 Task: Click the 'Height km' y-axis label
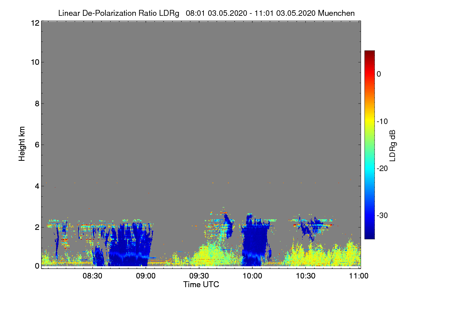pyautogui.click(x=22, y=145)
